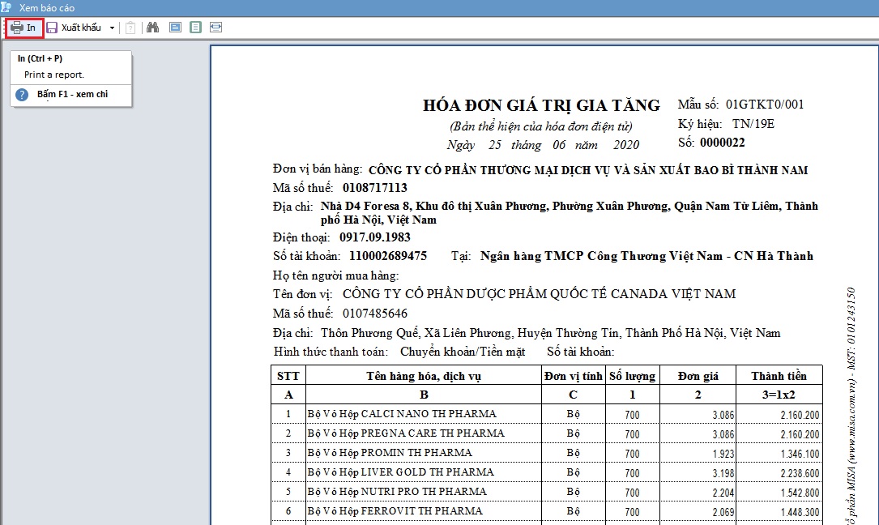Click the report viewer app icon in title bar
This screenshot has width=879, height=525.
(6, 7)
